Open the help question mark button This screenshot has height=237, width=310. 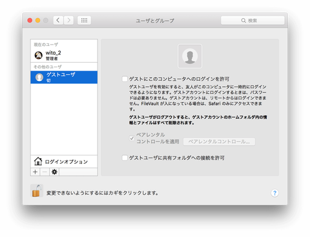click(x=274, y=193)
